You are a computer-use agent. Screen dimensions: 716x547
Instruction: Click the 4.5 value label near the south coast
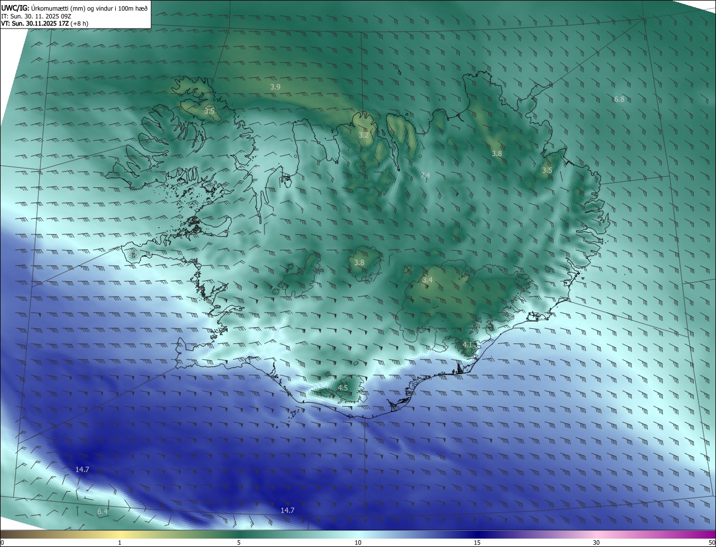pyautogui.click(x=343, y=388)
